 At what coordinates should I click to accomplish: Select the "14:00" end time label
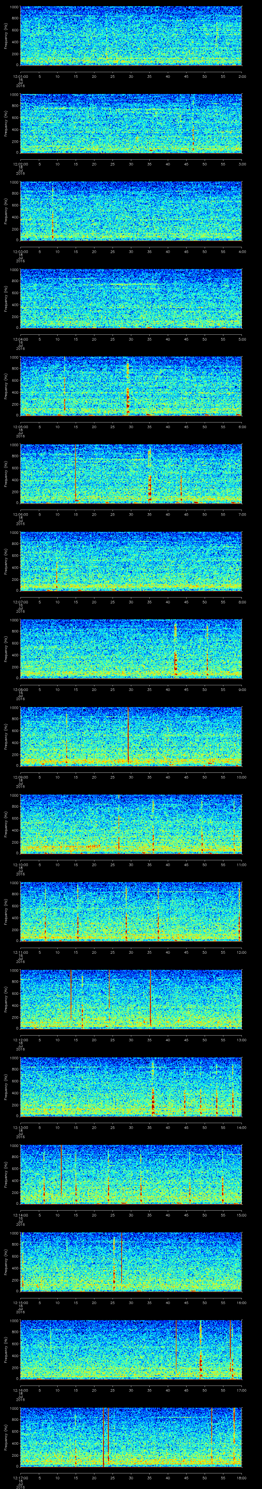click(241, 1127)
